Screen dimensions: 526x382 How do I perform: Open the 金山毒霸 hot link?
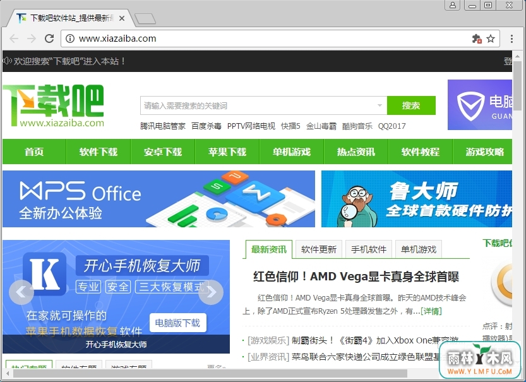[321, 126]
